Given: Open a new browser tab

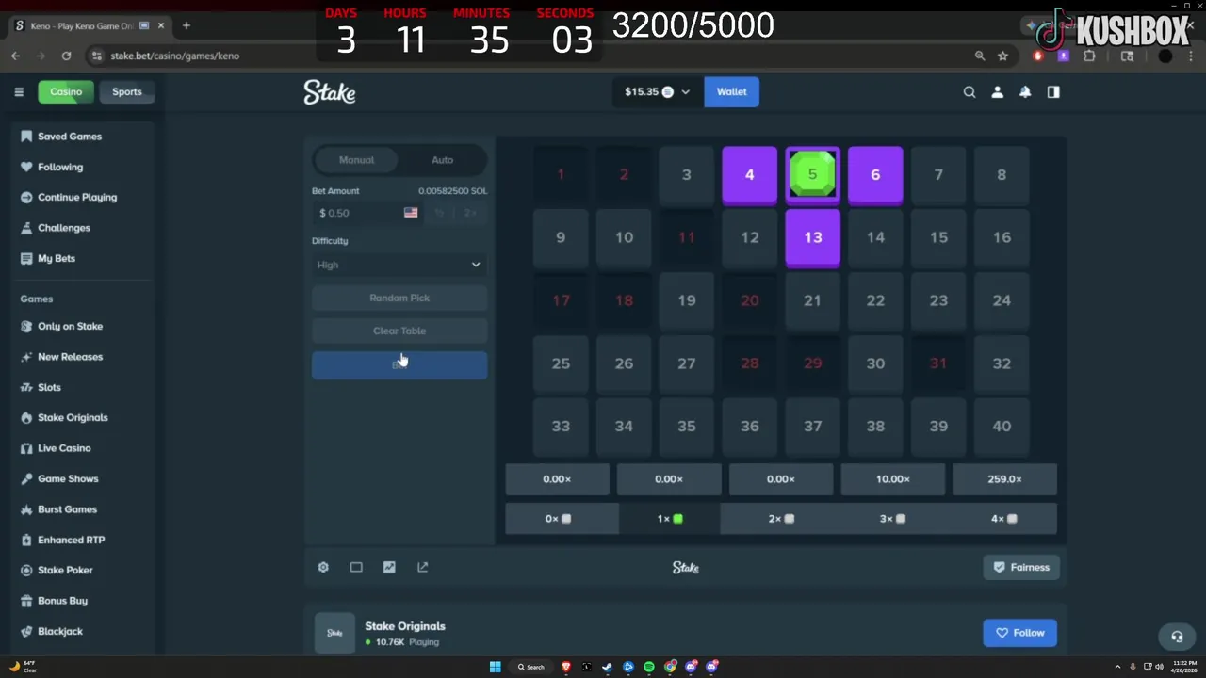Looking at the screenshot, I should [186, 25].
